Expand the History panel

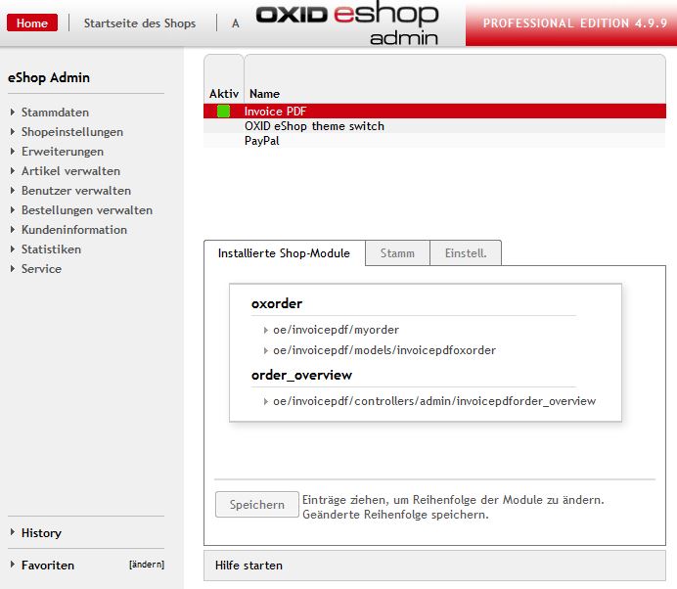click(41, 533)
